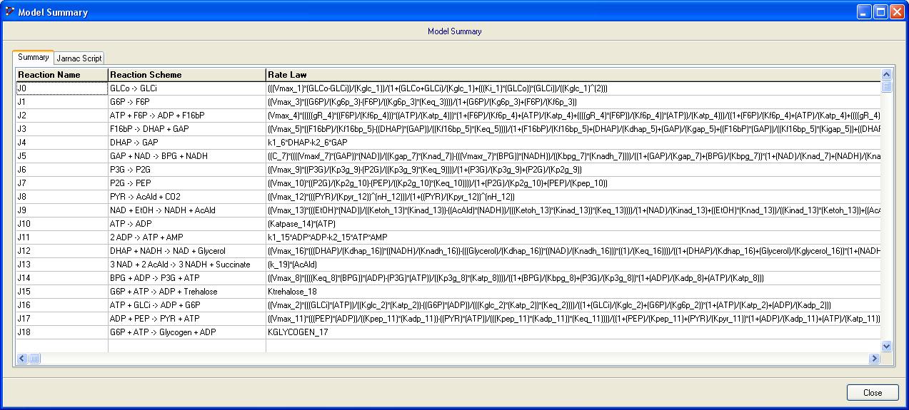
Task: Click the Reaction Scheme column header
Action: tap(186, 75)
